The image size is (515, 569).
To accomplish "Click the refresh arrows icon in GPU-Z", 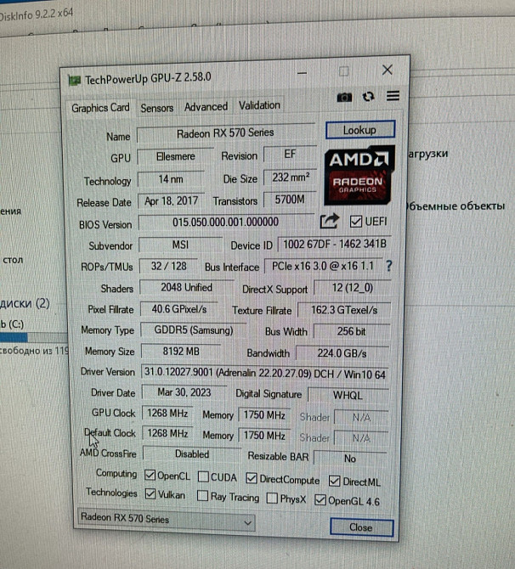I will (x=368, y=97).
